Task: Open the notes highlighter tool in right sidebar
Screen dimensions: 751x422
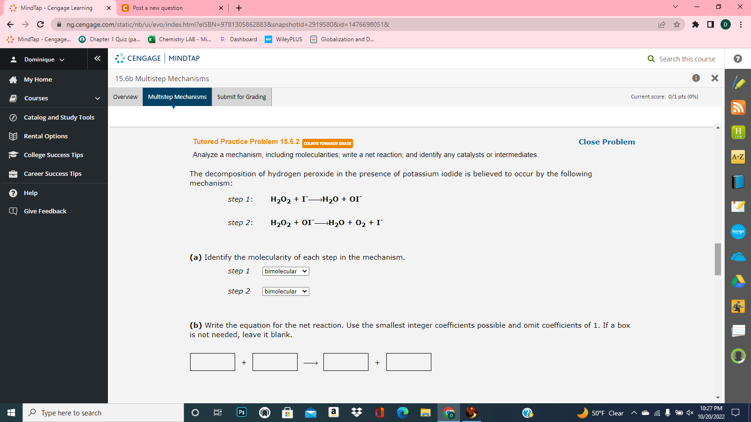Action: pyautogui.click(x=738, y=83)
